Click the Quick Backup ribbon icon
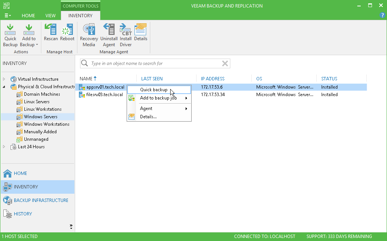Image resolution: width=387 pixels, height=241 pixels. click(x=10, y=30)
